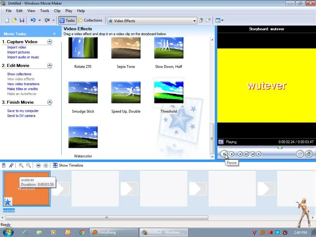Click the Next Frame button
This screenshot has height=237, width=316.
[252, 154]
